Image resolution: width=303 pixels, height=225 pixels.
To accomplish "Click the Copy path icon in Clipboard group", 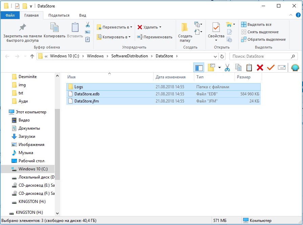I will (x=88, y=32).
